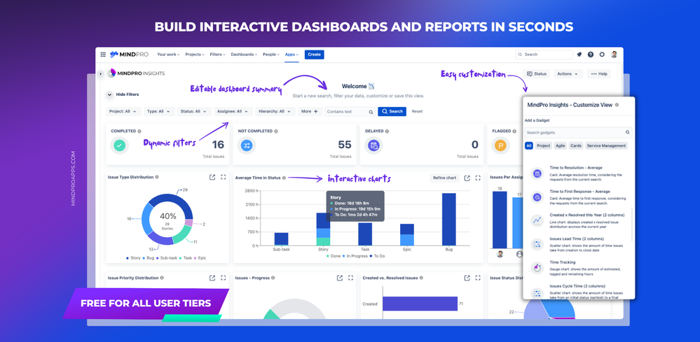This screenshot has width=700, height=342.
Task: Open the user profile avatar
Action: (x=615, y=55)
